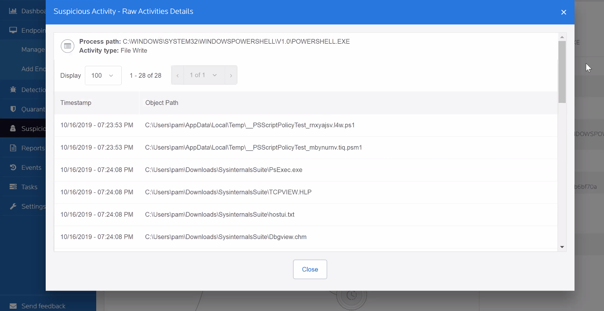The height and width of the screenshot is (311, 604).
Task: Click the Tasks list icon
Action: click(13, 187)
